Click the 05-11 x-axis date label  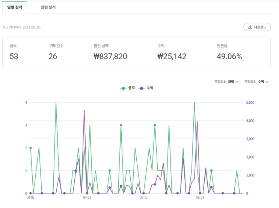click(x=143, y=197)
